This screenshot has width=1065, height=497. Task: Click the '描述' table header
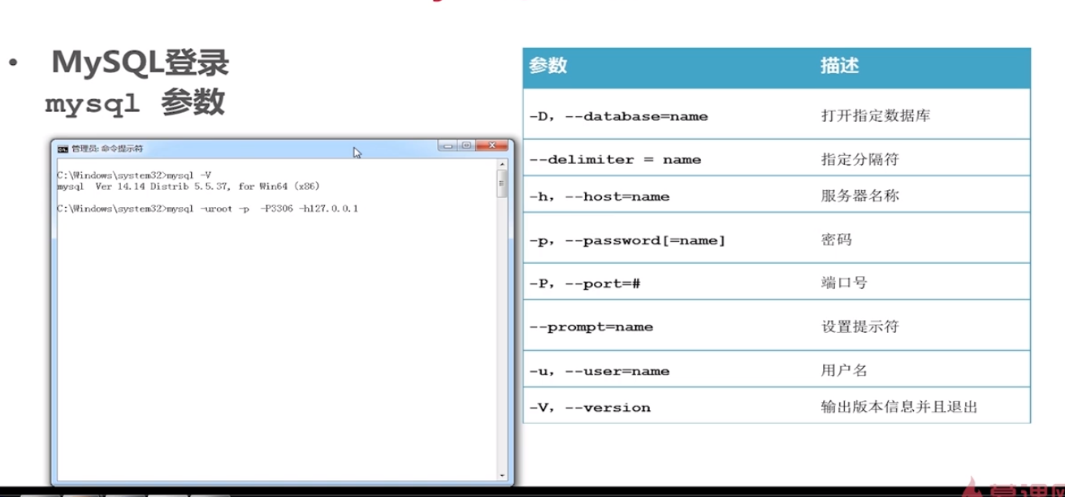pyautogui.click(x=840, y=67)
